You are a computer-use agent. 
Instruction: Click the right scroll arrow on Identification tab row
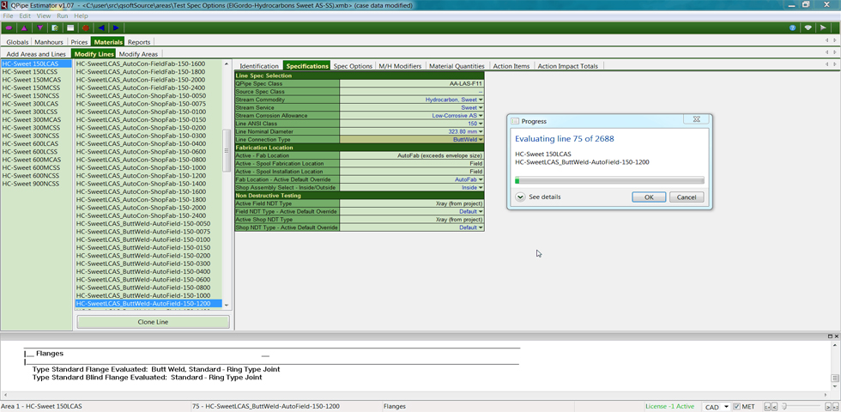click(x=835, y=65)
